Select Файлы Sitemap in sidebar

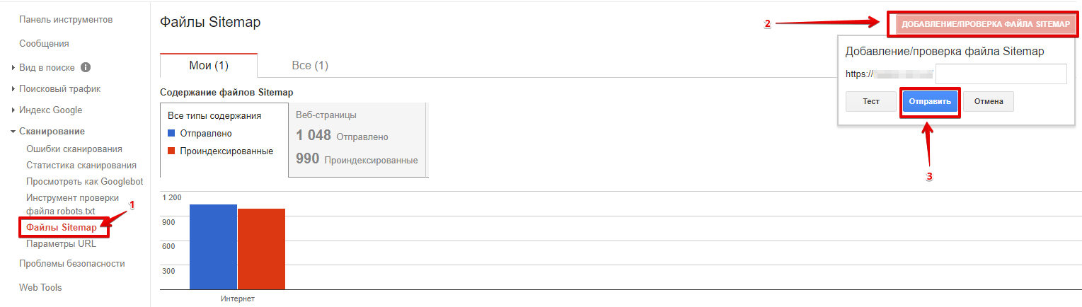pos(62,228)
